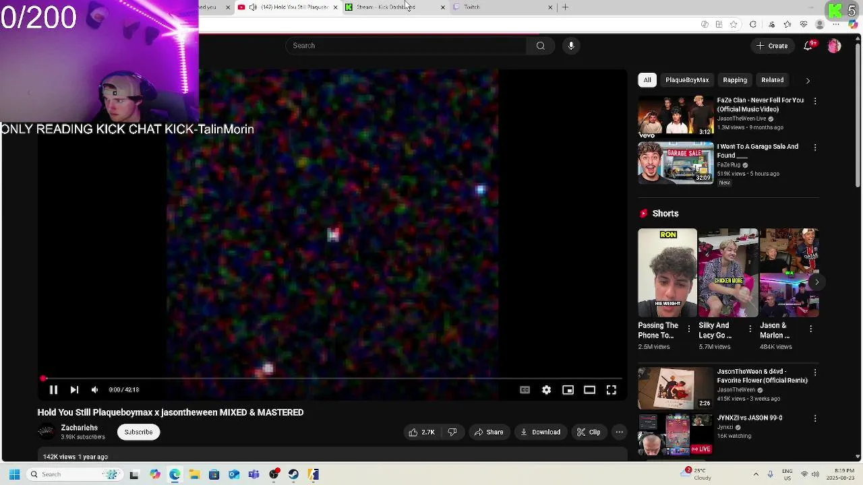Open JasonTheWeen & d4vd Favorite Flower video

pos(676,388)
